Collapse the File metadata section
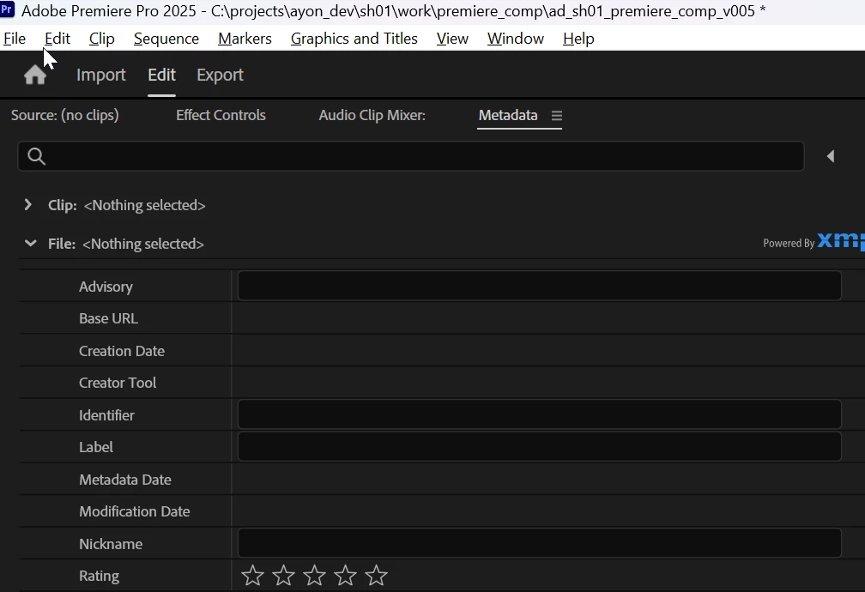Screen dimensions: 865x592 pos(30,244)
